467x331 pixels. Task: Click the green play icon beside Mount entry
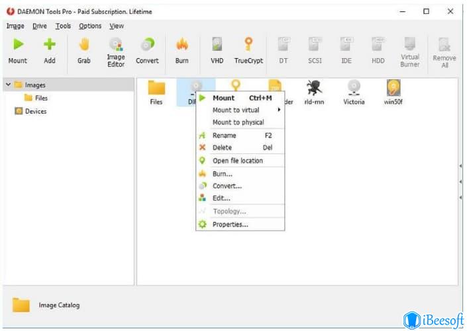[x=203, y=98]
